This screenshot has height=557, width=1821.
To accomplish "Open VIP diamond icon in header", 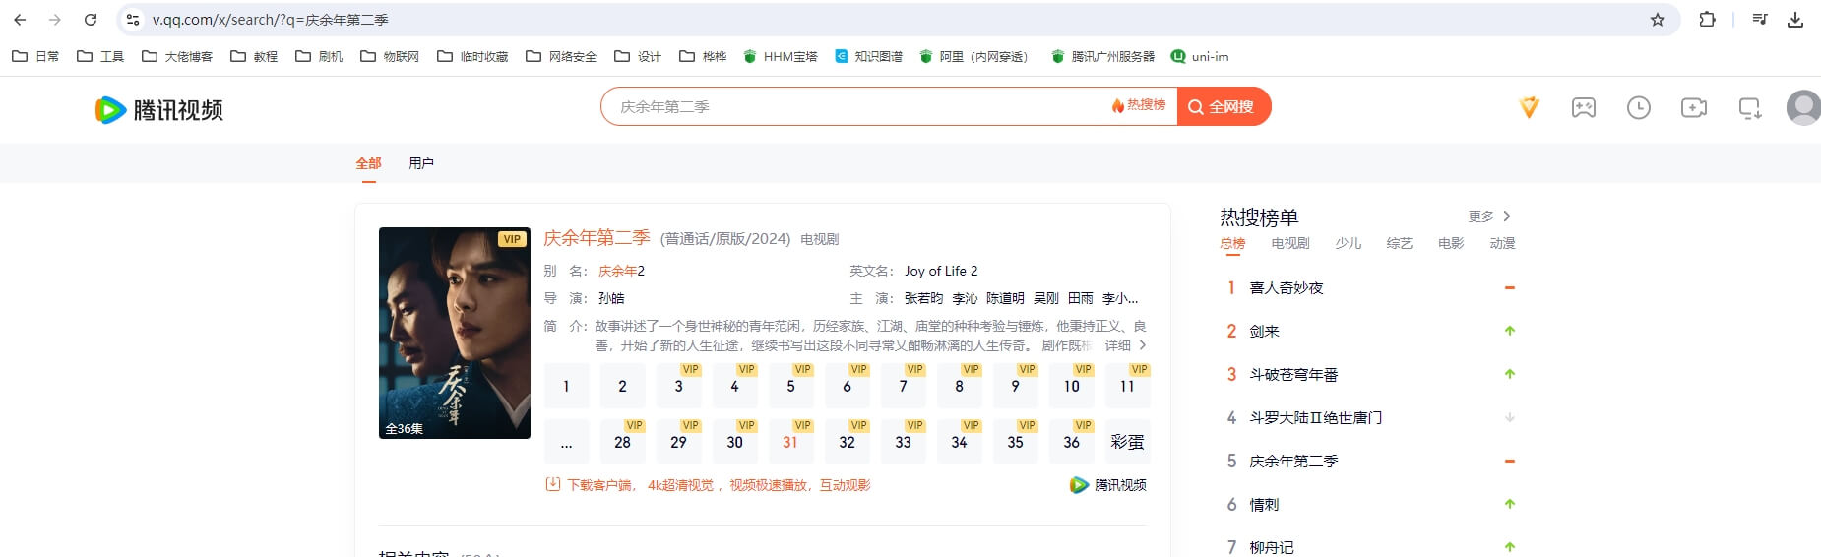I will coord(1529,107).
